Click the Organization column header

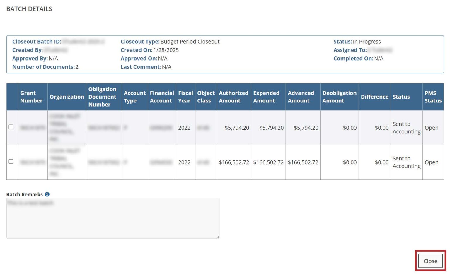[67, 97]
